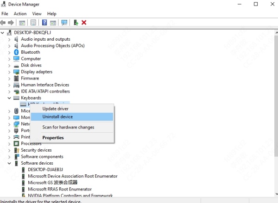Open the blue Help question-mark icon

[x=44, y=23]
